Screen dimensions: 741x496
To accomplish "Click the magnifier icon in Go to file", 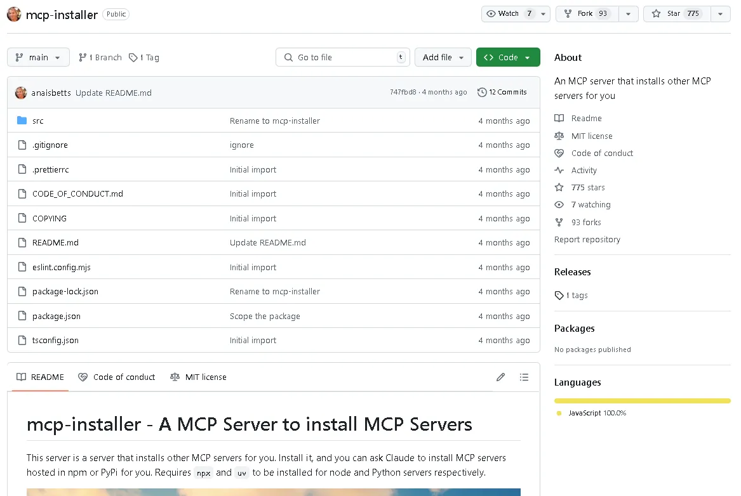I will click(288, 57).
